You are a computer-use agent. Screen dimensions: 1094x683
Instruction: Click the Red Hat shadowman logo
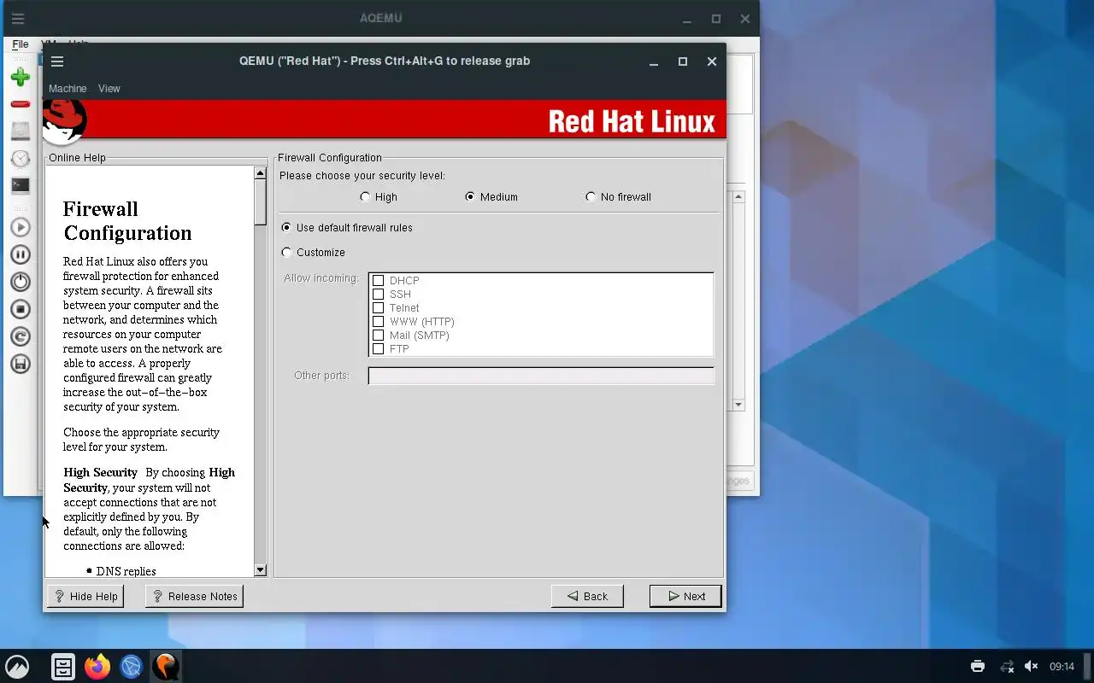[x=64, y=121]
